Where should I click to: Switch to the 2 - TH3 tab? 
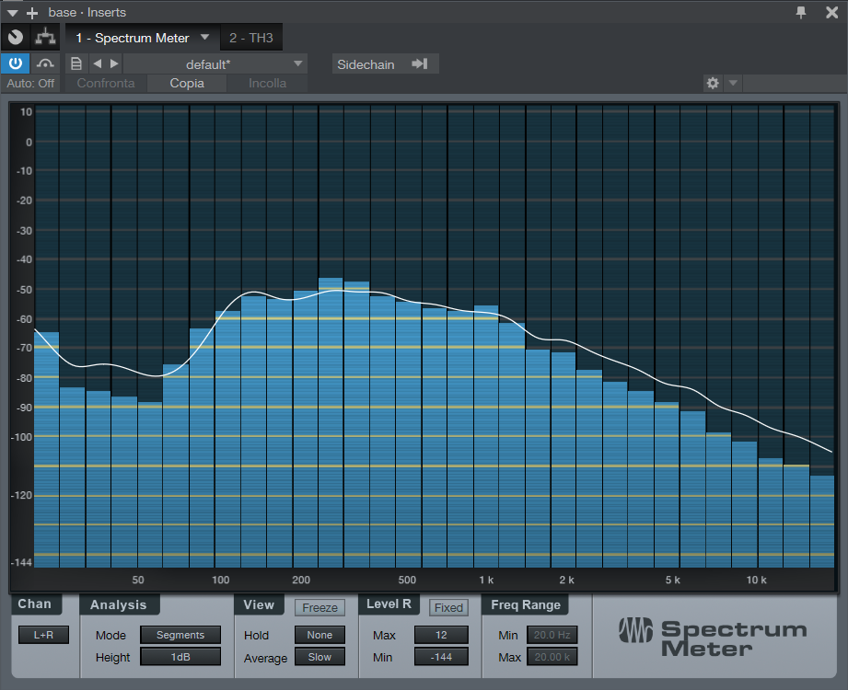(x=251, y=38)
